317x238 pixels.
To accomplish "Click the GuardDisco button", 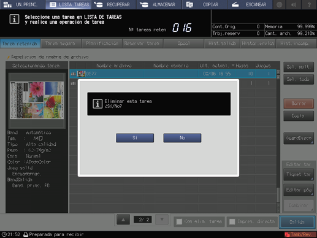I will (x=299, y=138).
